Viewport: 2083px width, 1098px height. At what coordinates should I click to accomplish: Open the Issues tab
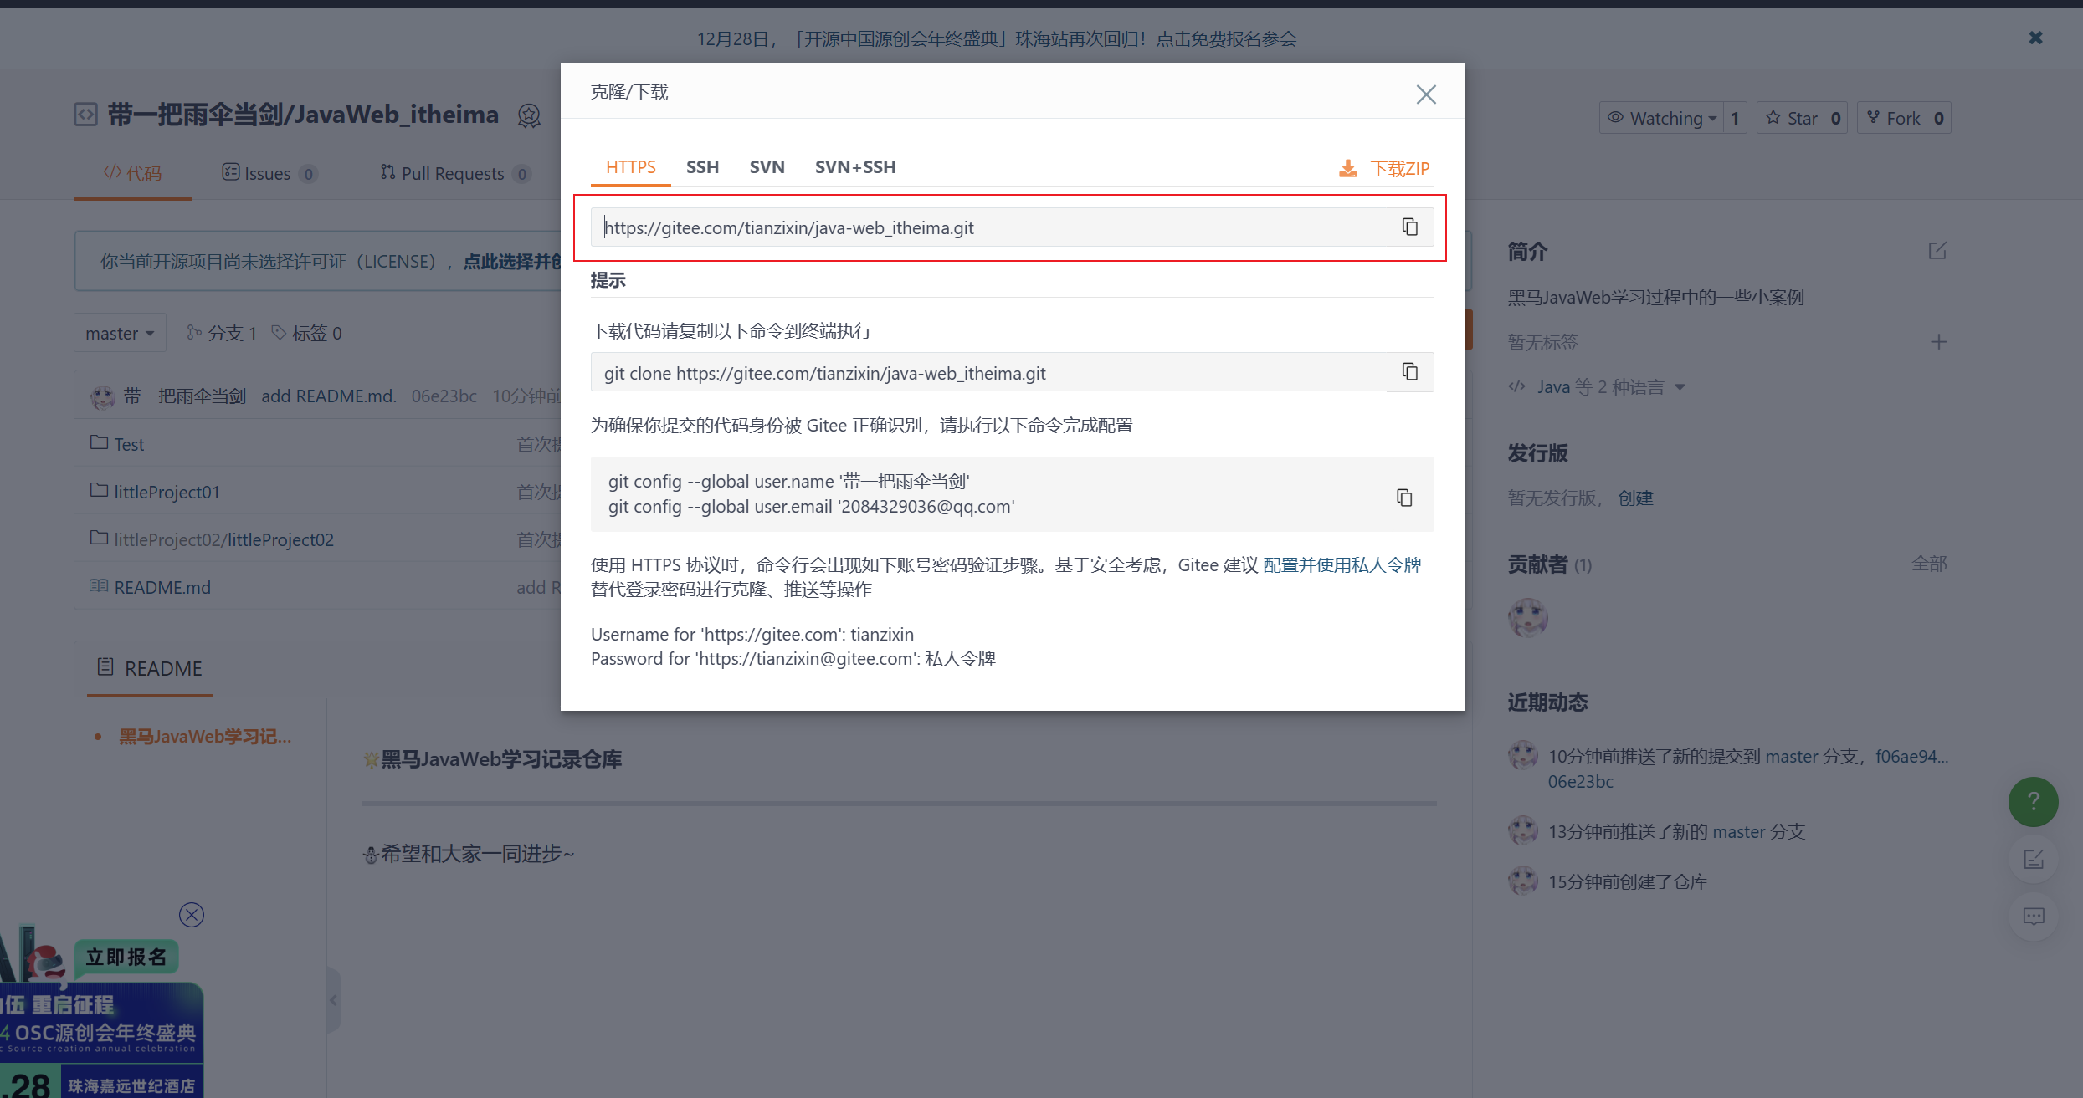pos(269,173)
